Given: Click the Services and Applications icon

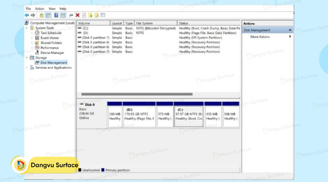Looking at the screenshot, I should click(x=32, y=67).
